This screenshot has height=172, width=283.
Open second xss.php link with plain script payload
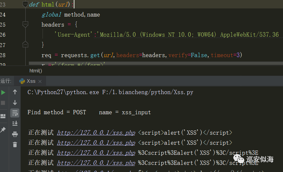click(x=96, y=143)
